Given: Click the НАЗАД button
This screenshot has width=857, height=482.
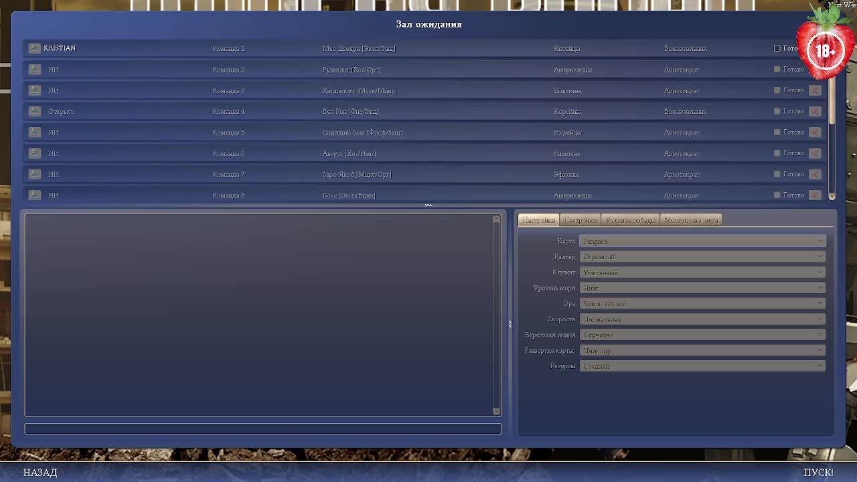Looking at the screenshot, I should (x=40, y=473).
